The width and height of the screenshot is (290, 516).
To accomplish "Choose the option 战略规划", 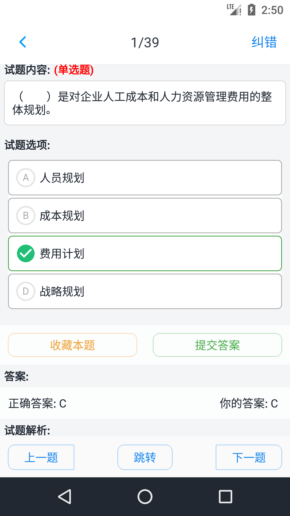I will pos(62,291).
